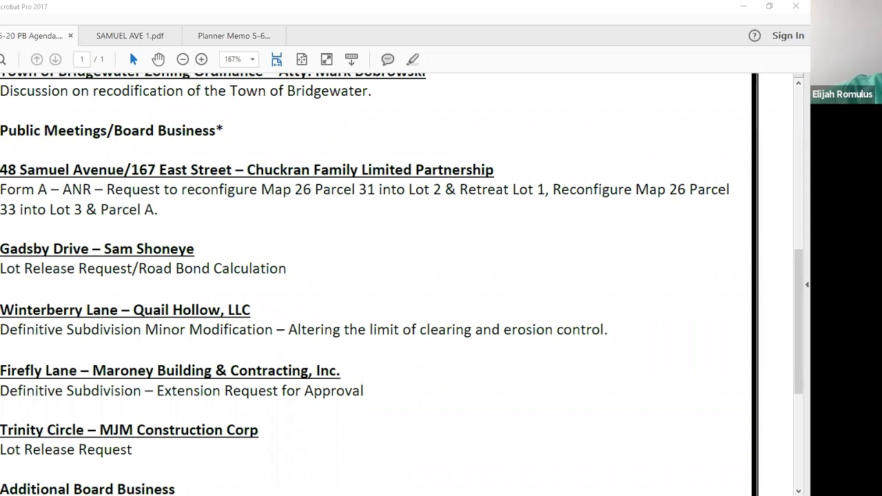Fit one full page to window
882x496 pixels.
(301, 59)
